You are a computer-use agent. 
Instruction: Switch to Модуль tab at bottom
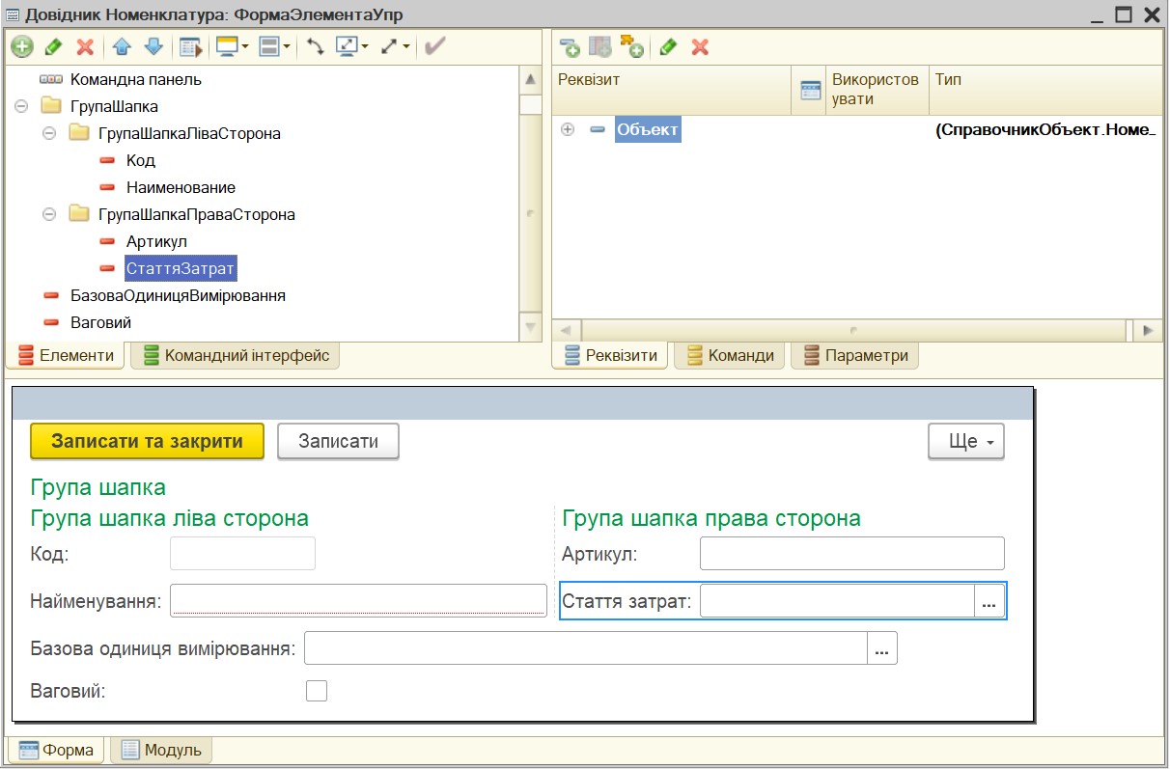click(161, 750)
